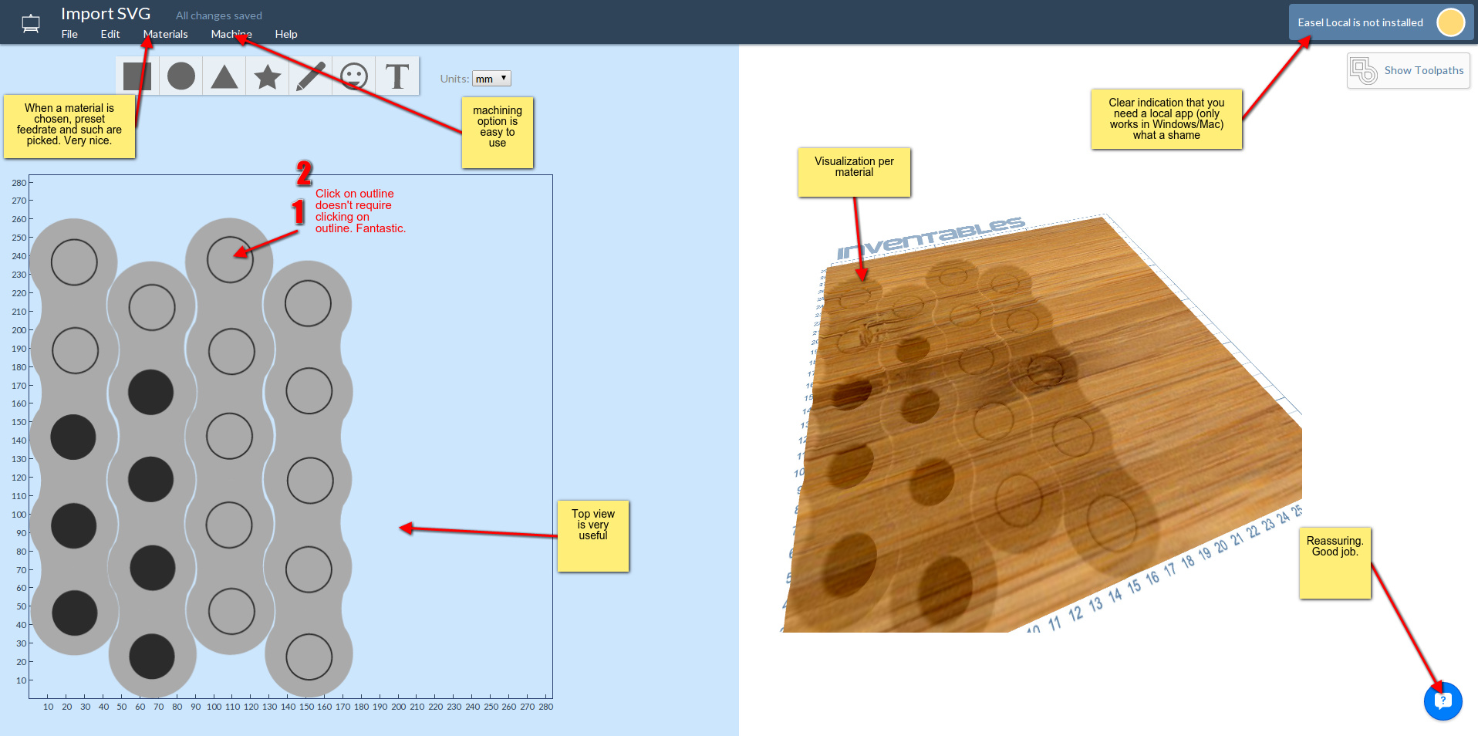Select the star shape tool
Viewport: 1478px width, 736px height.
coord(268,76)
